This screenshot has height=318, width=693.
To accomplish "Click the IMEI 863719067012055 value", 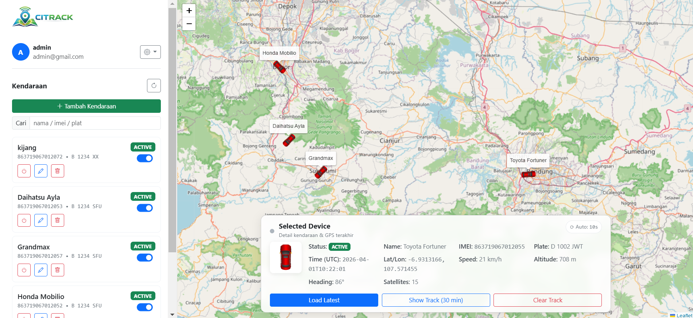I will 499,247.
